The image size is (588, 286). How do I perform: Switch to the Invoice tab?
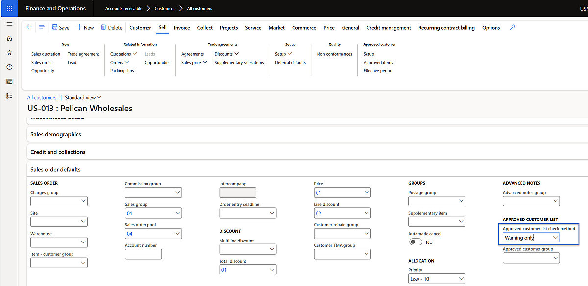(x=182, y=28)
